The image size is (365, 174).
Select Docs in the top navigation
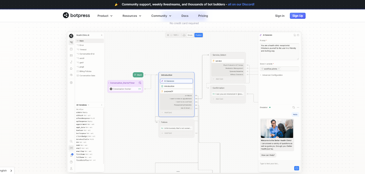185,16
